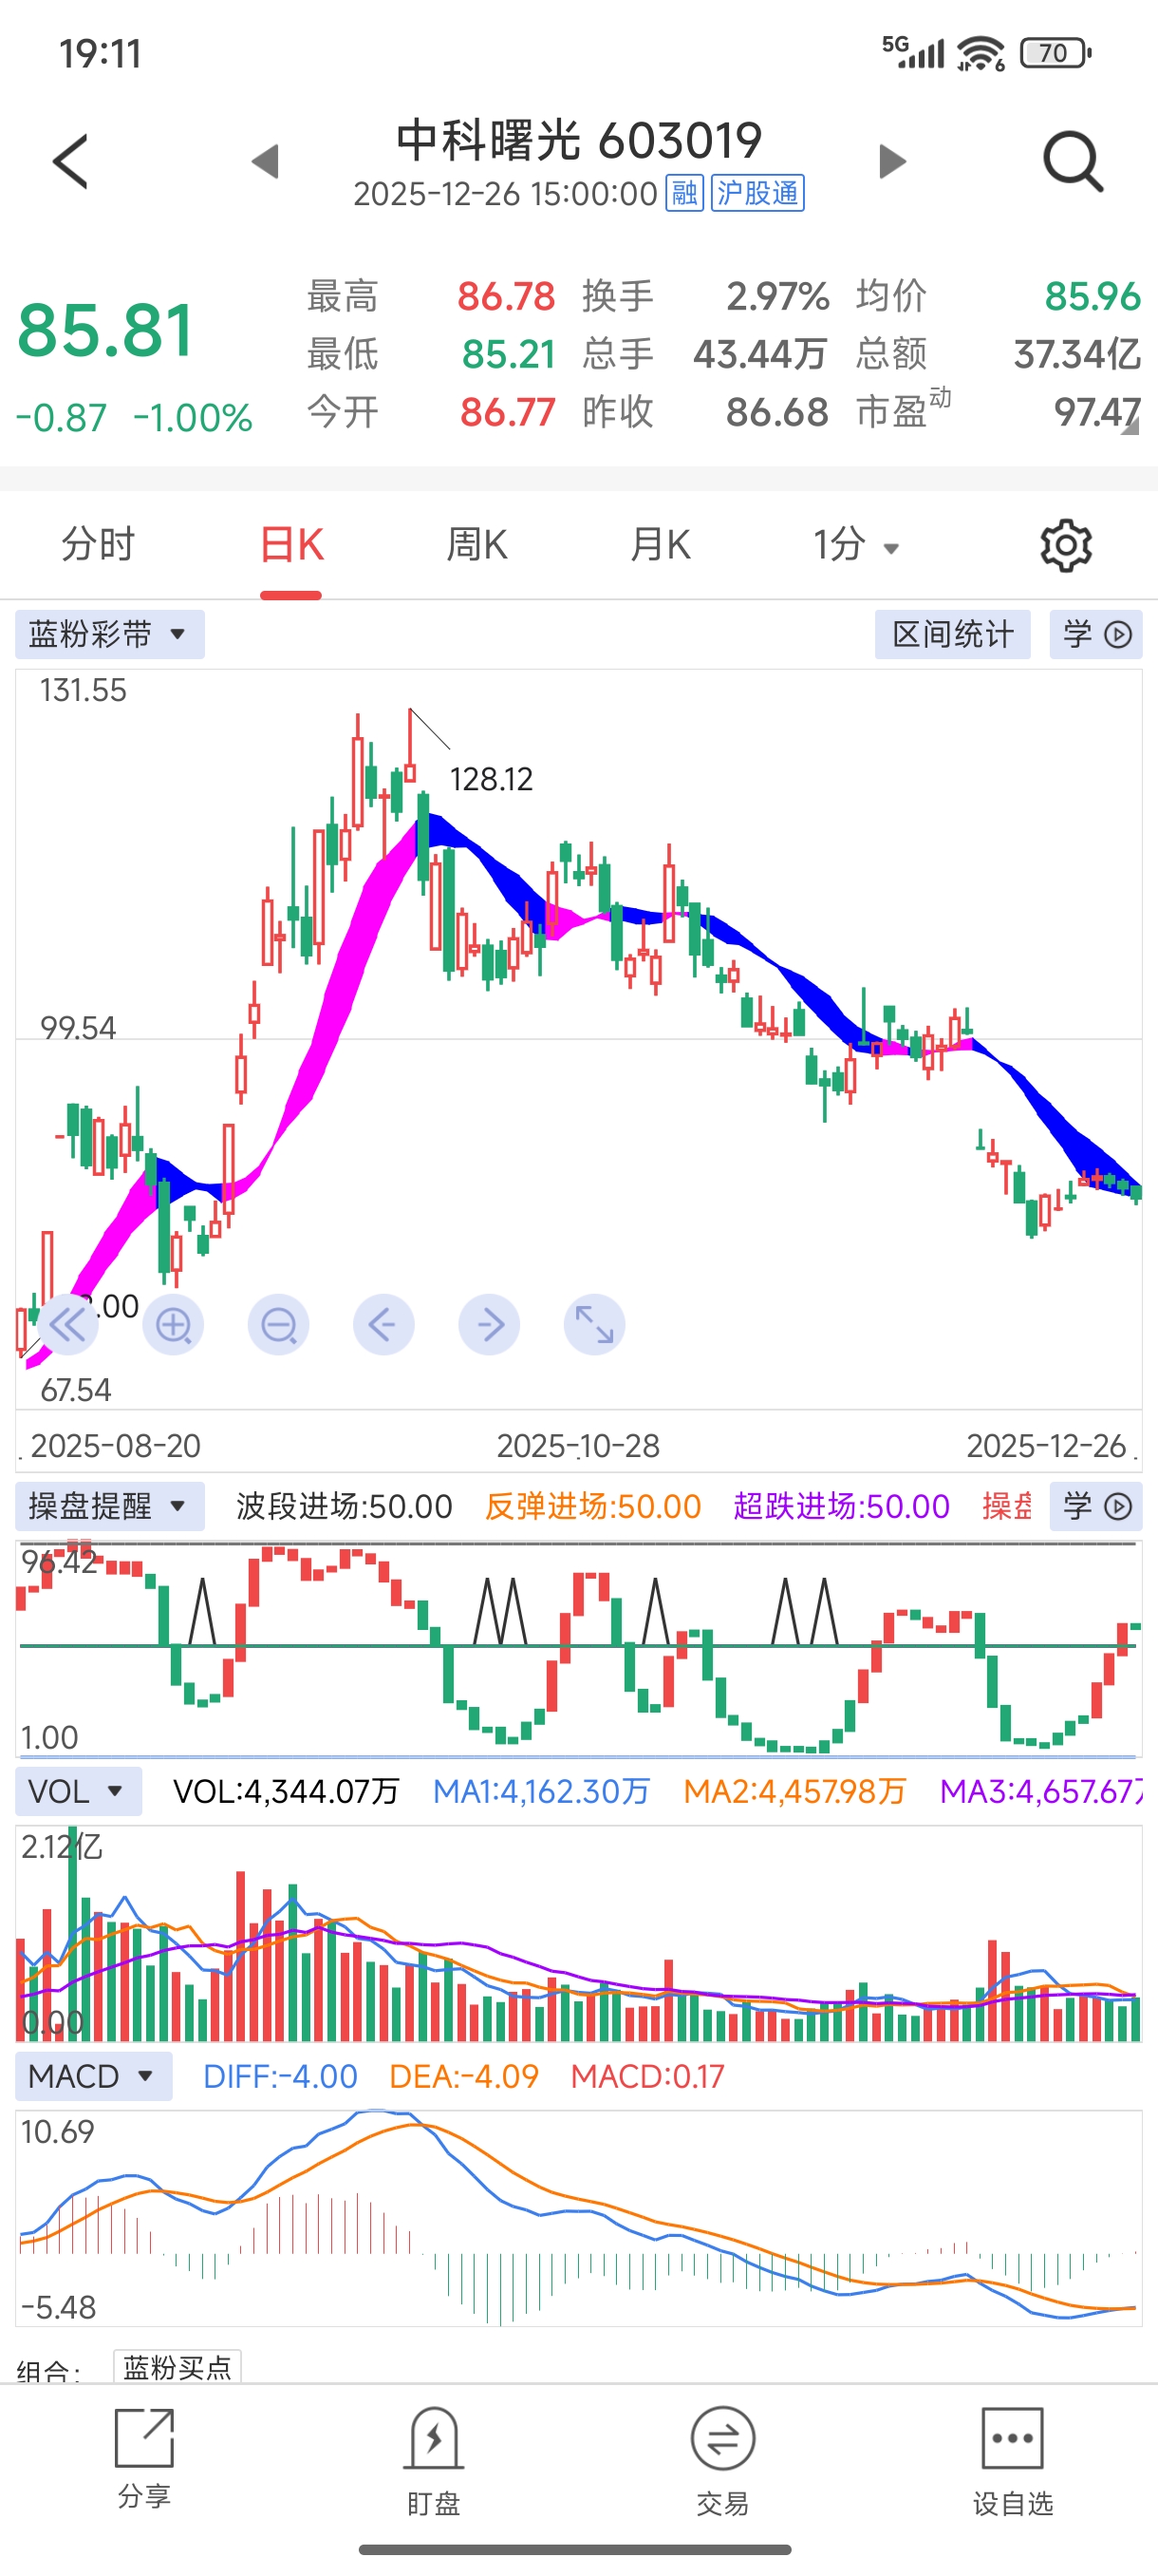Screen dimensions: 1158x2576
Task: Zoom in the K-line chart
Action: click(x=173, y=1325)
